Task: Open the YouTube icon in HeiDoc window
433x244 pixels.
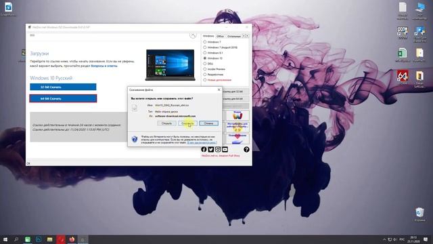Action: 225,149
